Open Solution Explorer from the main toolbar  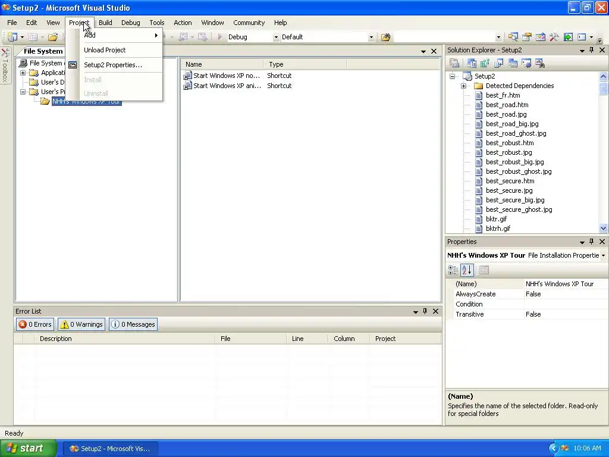[x=513, y=37]
